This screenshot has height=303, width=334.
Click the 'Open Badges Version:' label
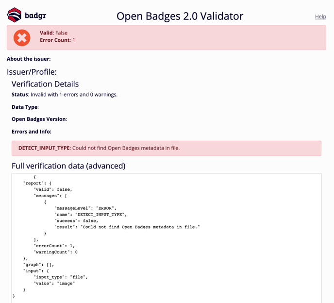click(39, 119)
